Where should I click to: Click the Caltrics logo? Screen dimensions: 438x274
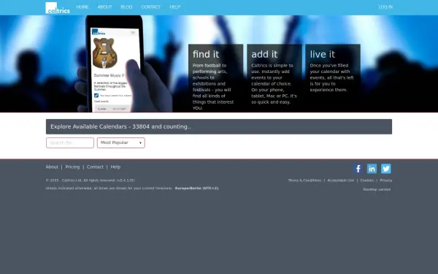[x=58, y=7]
